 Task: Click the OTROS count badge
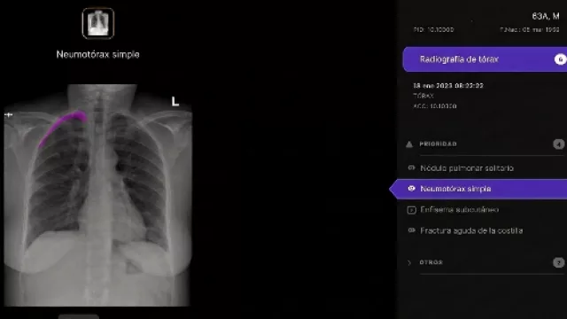pyautogui.click(x=559, y=262)
